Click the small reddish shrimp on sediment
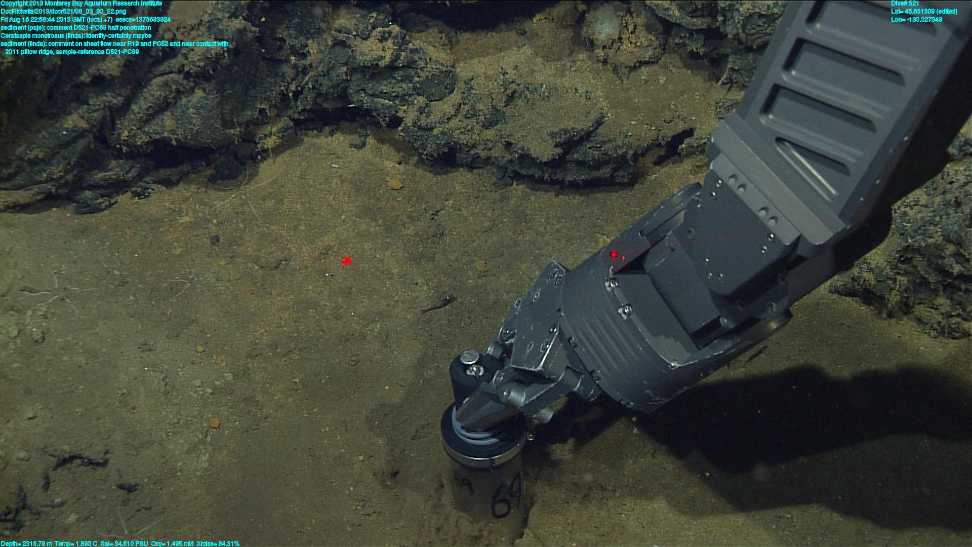 tap(437, 304)
